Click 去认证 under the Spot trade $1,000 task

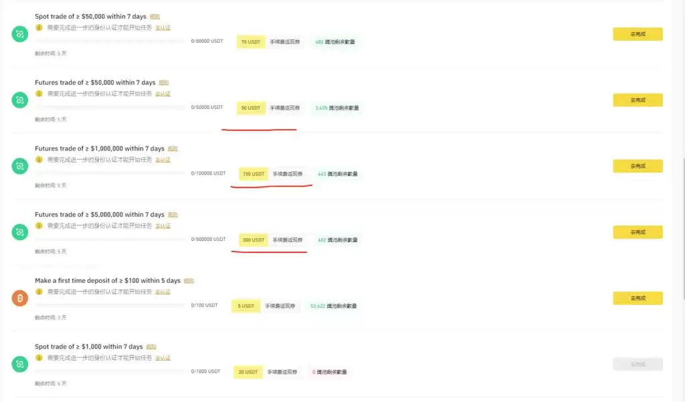[164, 358]
